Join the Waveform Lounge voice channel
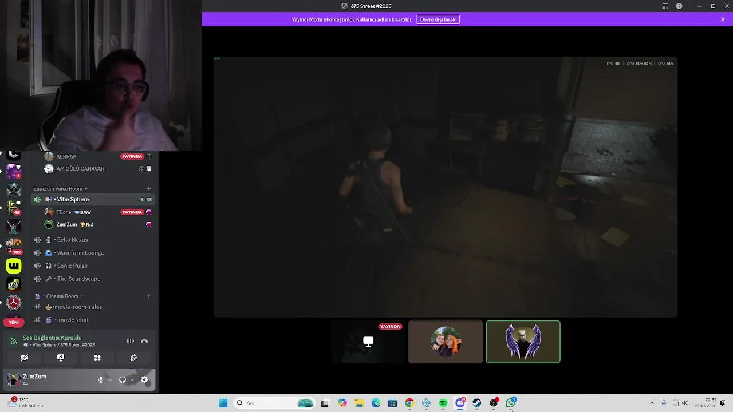 click(93, 253)
